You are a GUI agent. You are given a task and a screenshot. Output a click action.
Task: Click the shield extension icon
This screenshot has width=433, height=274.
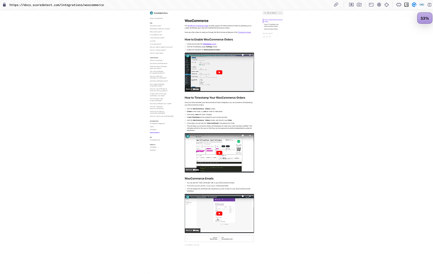coord(407,5)
